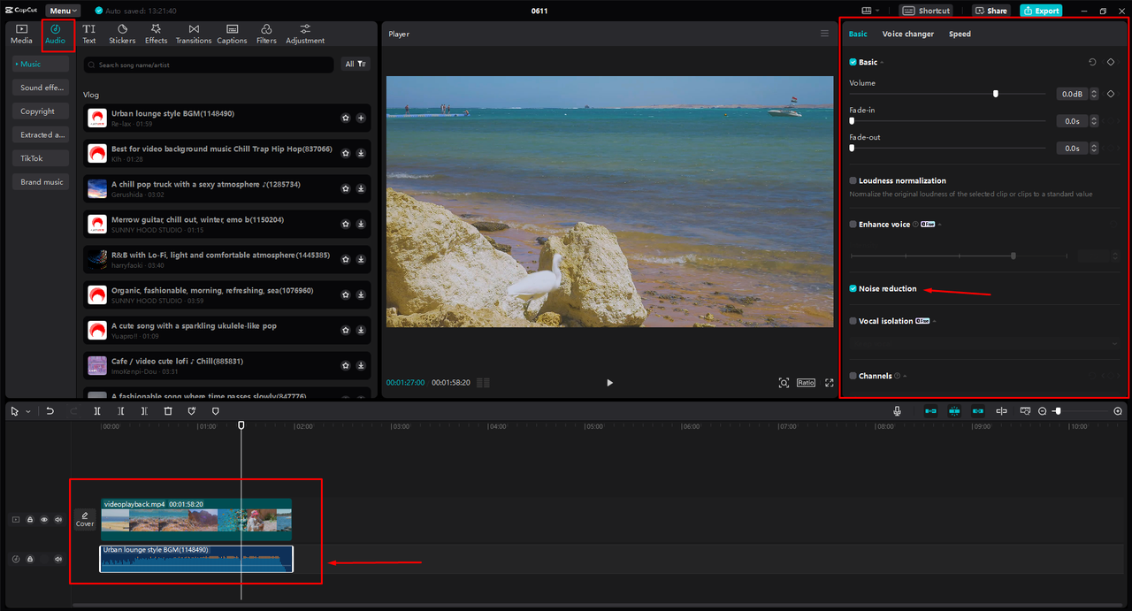
Task: Open the Media panel
Action: click(22, 34)
